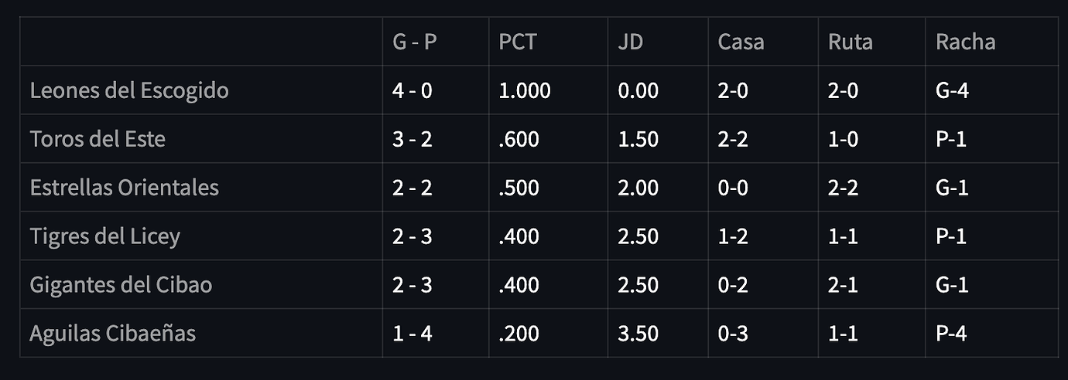
Task: Select the 0-3 home record cell
Action: (733, 334)
